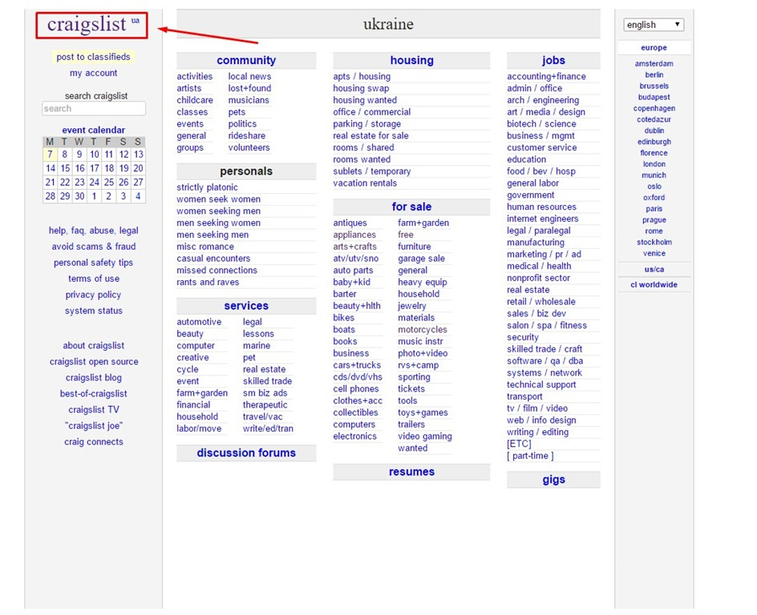Open privacy policy link

pos(93,295)
